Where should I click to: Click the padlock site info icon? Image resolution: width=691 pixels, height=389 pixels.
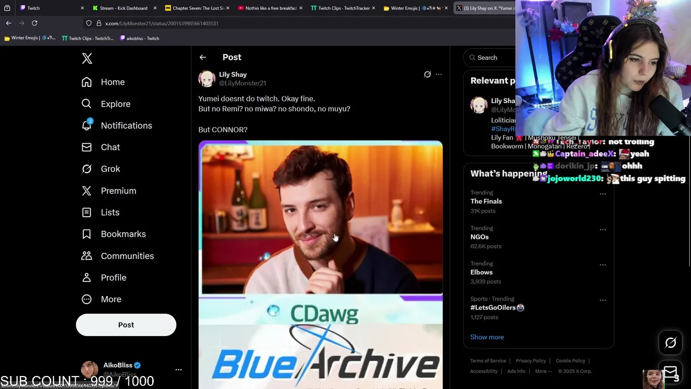pos(99,23)
